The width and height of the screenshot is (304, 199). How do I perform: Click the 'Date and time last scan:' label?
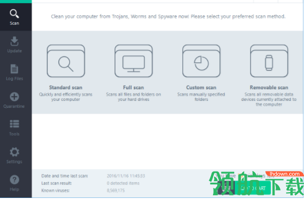pos(65,176)
